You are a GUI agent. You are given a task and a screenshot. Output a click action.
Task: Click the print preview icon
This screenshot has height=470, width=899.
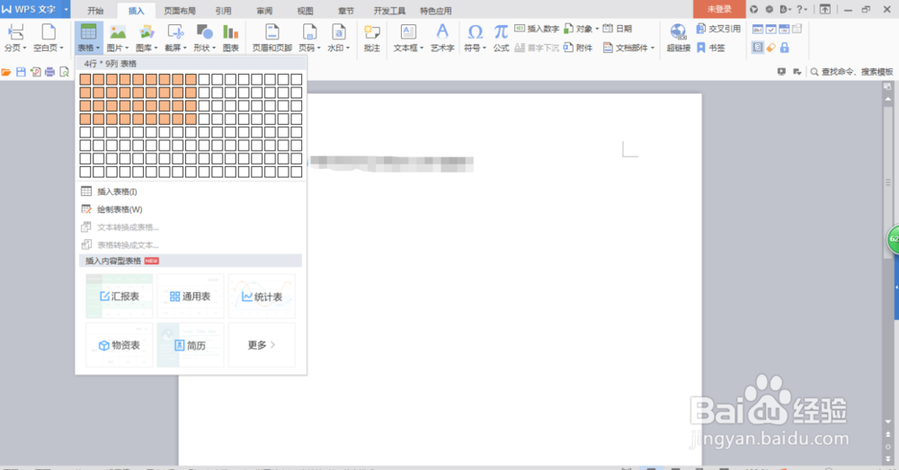(64, 72)
